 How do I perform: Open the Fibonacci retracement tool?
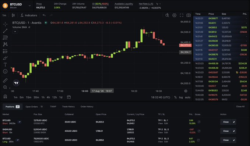click(x=5, y=38)
